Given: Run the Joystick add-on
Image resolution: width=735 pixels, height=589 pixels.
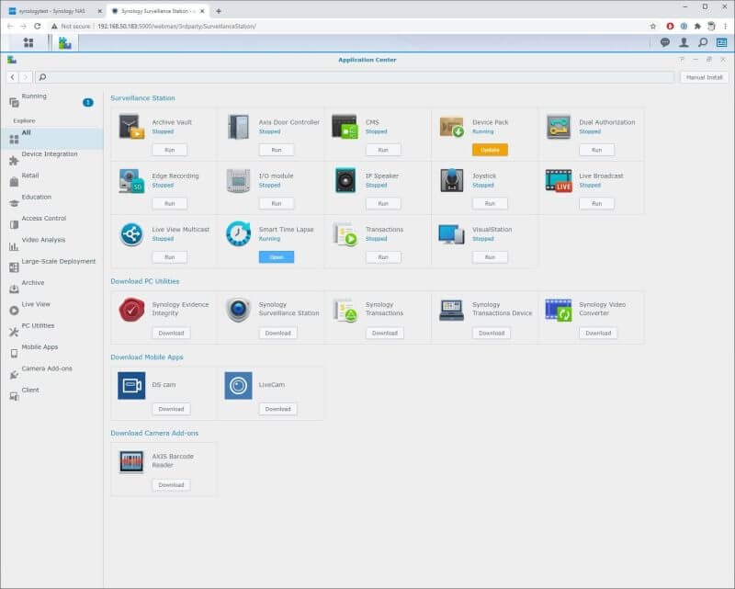Looking at the screenshot, I should [x=490, y=203].
